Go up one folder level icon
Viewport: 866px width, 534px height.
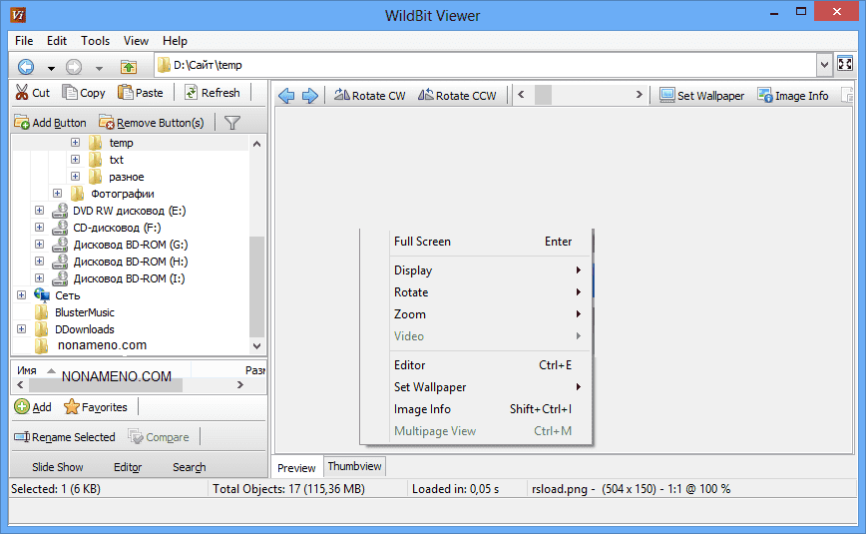(x=128, y=67)
